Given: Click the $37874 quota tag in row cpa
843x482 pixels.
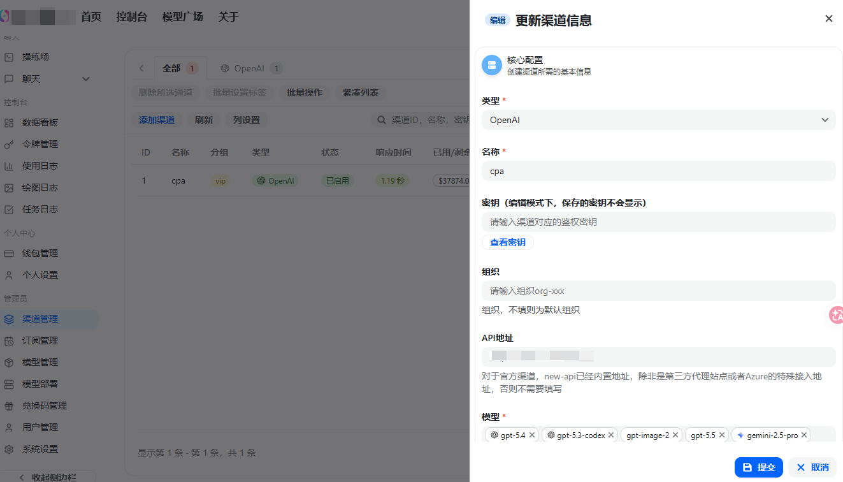Looking at the screenshot, I should 451,181.
